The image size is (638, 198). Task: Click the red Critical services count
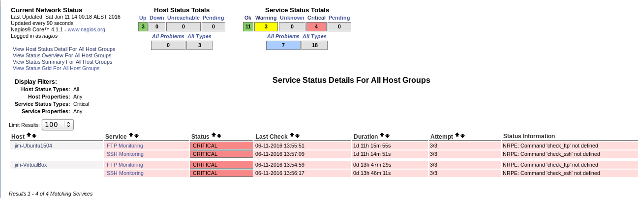coord(316,26)
